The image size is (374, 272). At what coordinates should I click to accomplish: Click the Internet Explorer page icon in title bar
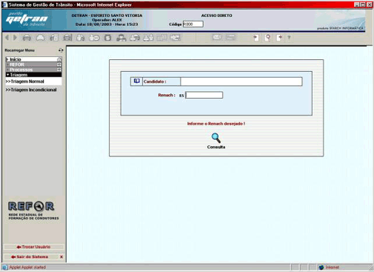pos(4,4)
